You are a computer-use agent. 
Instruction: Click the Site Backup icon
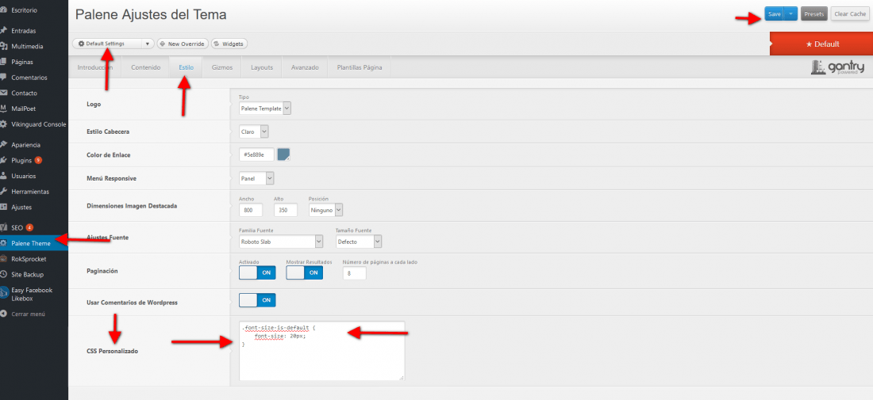[x=4, y=274]
